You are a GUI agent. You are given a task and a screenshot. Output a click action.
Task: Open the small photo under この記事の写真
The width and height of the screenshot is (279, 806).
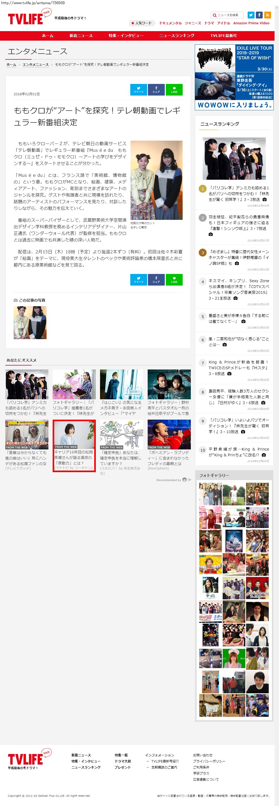[x=30, y=323]
